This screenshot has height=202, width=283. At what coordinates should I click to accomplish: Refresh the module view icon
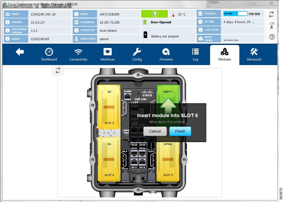coord(58,70)
